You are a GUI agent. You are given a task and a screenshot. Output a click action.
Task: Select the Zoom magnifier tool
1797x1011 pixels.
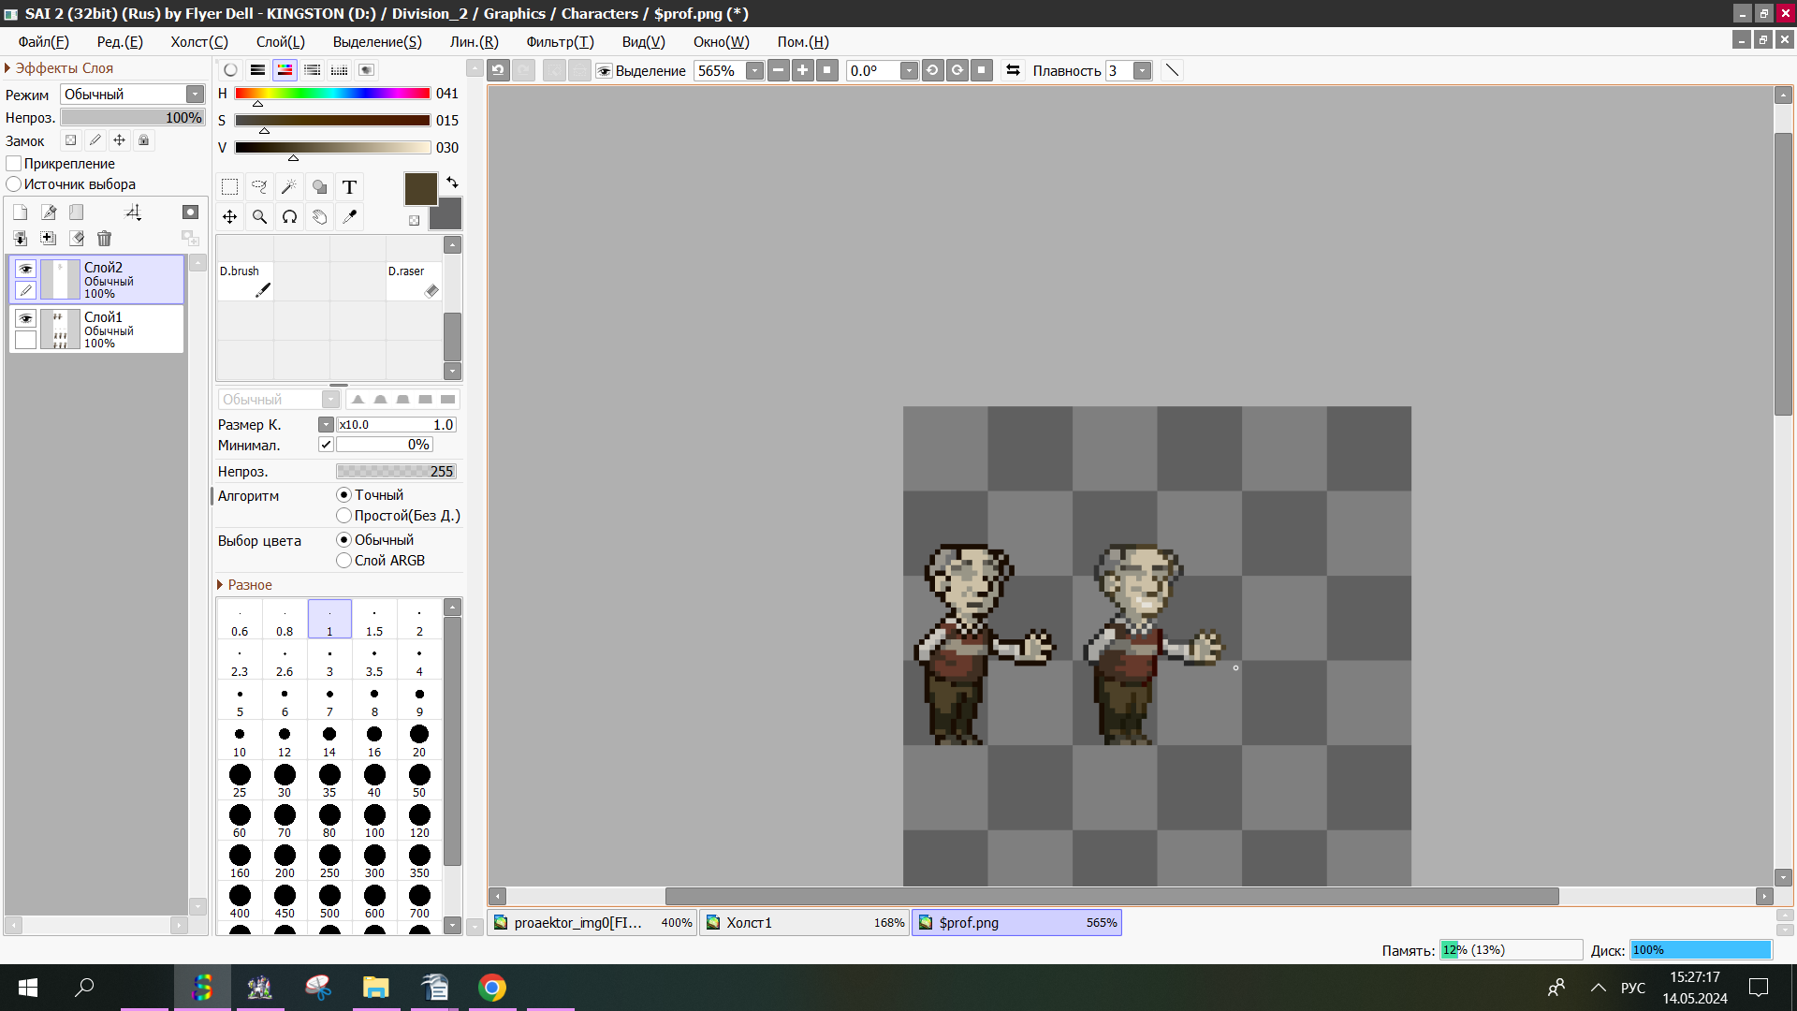click(x=259, y=217)
